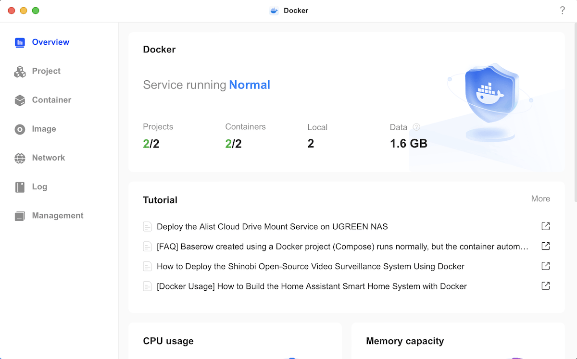The image size is (577, 359).
Task: Click the Overview bar chart icon
Action: click(20, 42)
